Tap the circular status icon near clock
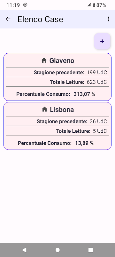115x257 pixels. point(25,5)
